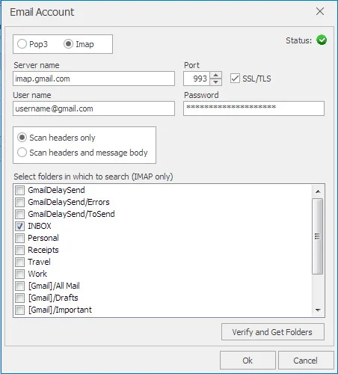The image size is (338, 374).
Task: Click into the Server name field
Action: click(x=93, y=79)
